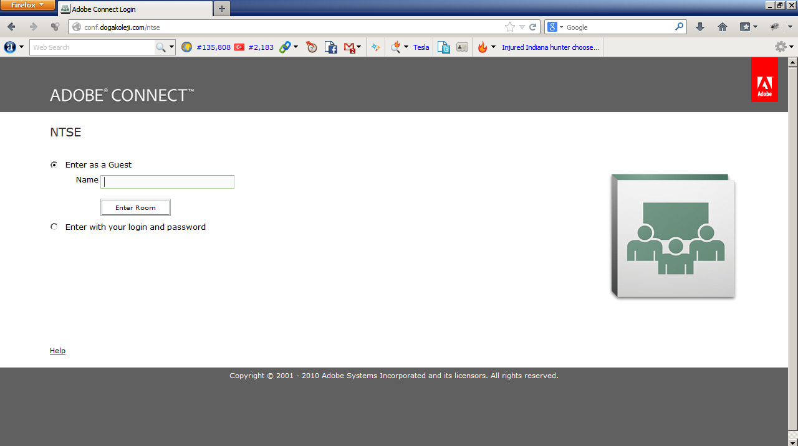Screen dimensions: 798x446
Task: Click the Facebook share icon in toolbar
Action: coord(331,47)
